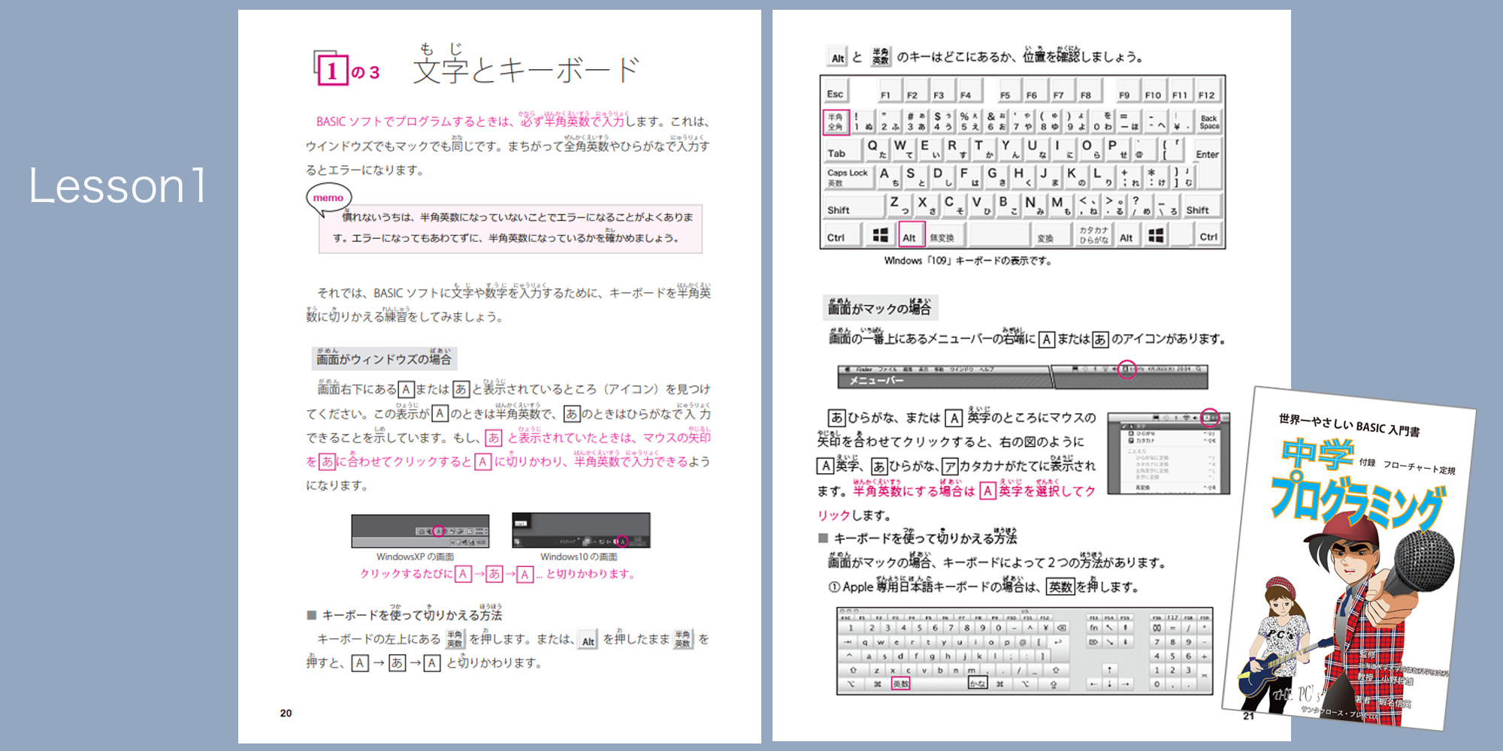Click the Lesson1 title text
Screen dimensions: 1503x751
117,186
